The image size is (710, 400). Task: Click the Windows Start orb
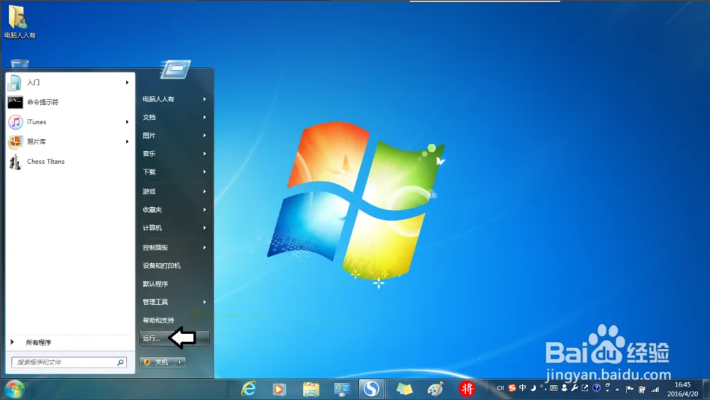point(14,389)
